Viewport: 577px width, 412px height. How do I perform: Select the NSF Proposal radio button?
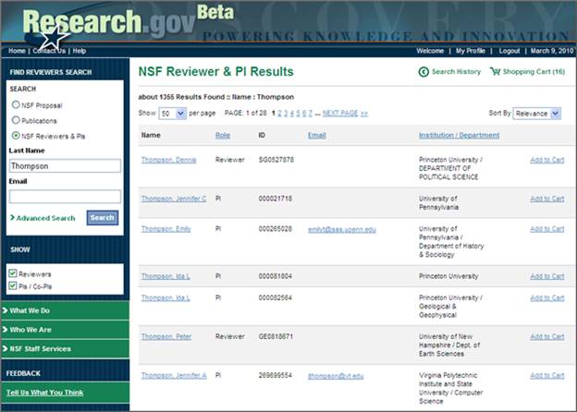pos(15,104)
